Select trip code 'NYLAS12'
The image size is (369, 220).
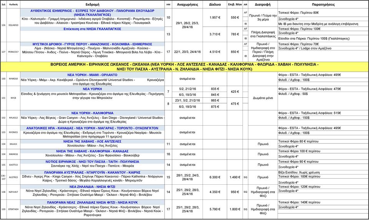[13, 118]
